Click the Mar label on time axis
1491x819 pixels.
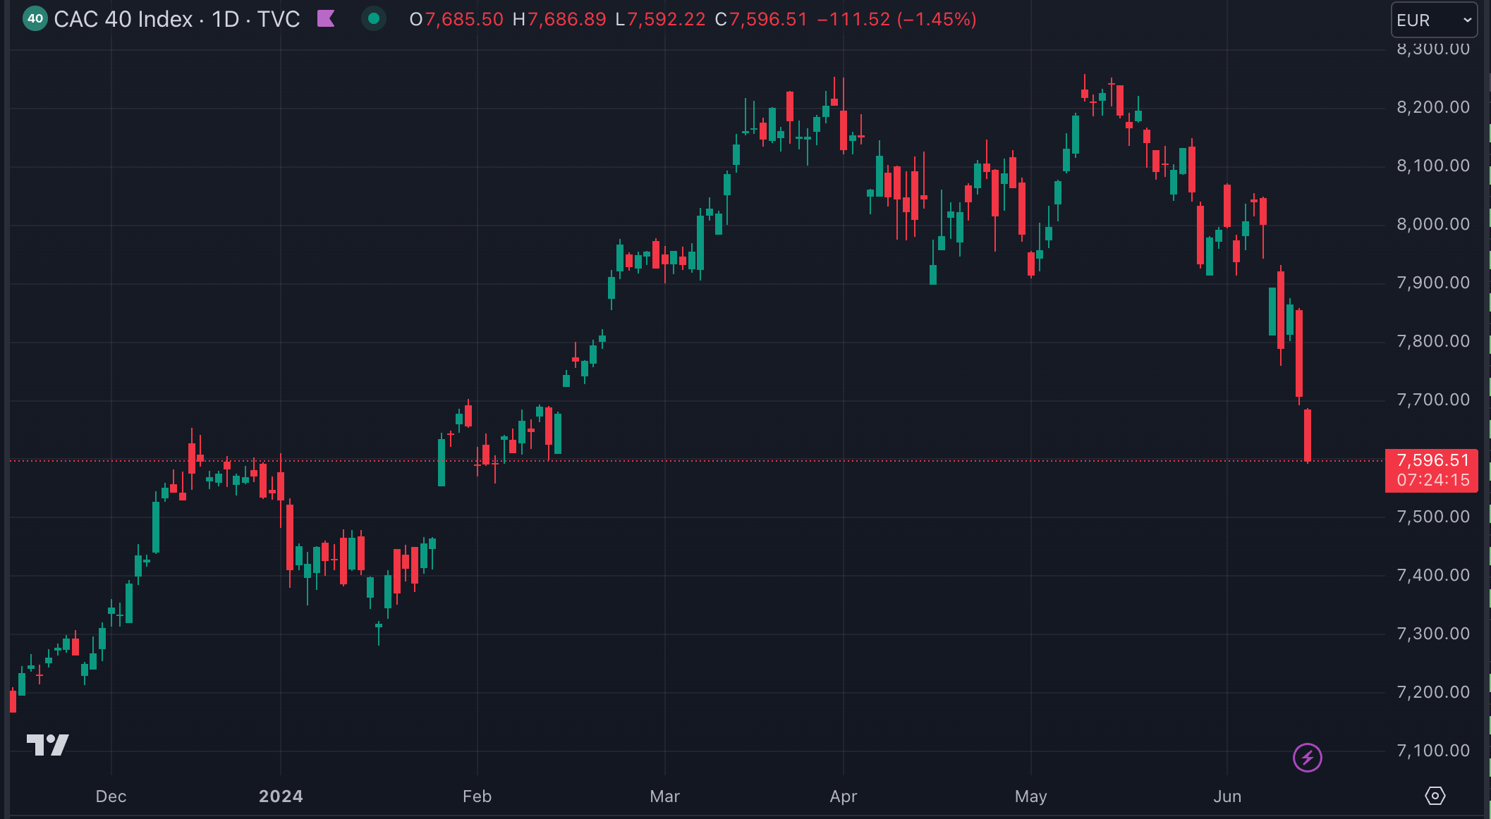pos(664,796)
